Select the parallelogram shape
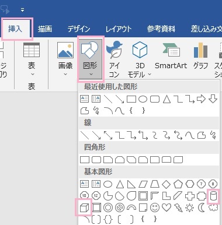The width and height of the screenshot is (222, 225). 143,184
